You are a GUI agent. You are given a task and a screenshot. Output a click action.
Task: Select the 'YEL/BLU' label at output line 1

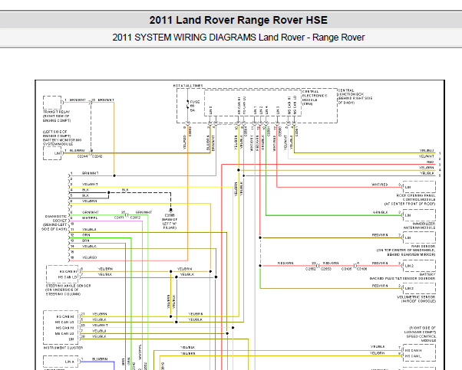coord(427,151)
